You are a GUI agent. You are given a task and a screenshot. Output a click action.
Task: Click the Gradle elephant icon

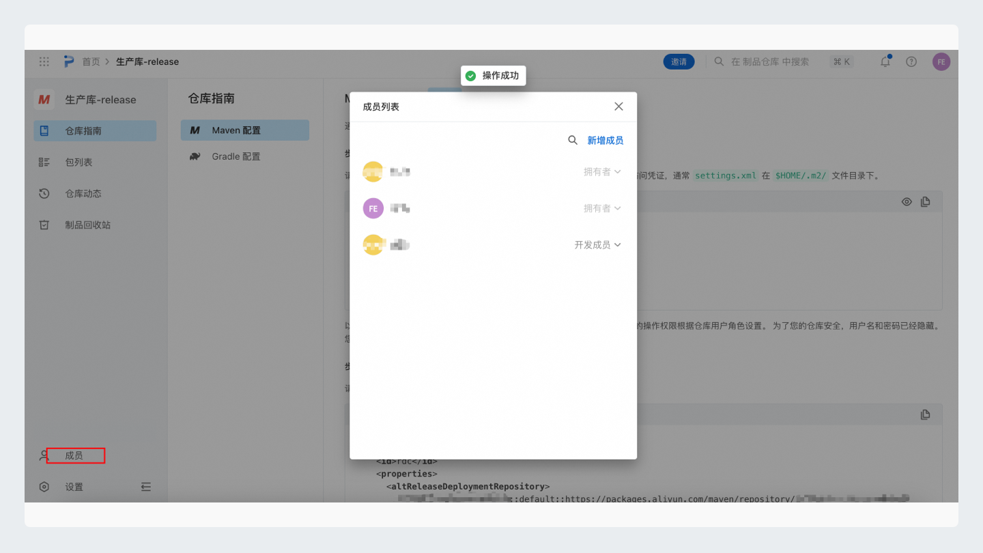[x=195, y=156]
